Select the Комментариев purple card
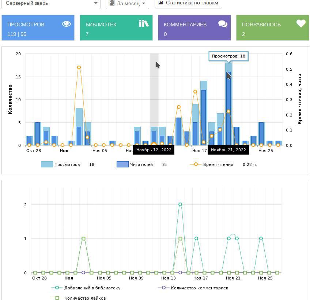The image size is (310, 300). click(x=194, y=27)
